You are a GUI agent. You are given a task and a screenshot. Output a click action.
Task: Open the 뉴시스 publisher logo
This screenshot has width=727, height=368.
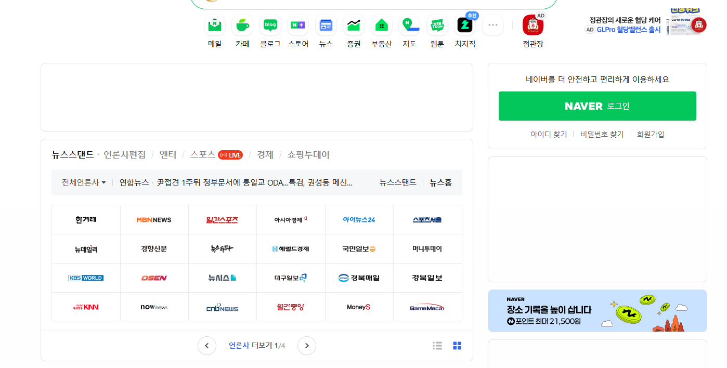click(x=223, y=278)
